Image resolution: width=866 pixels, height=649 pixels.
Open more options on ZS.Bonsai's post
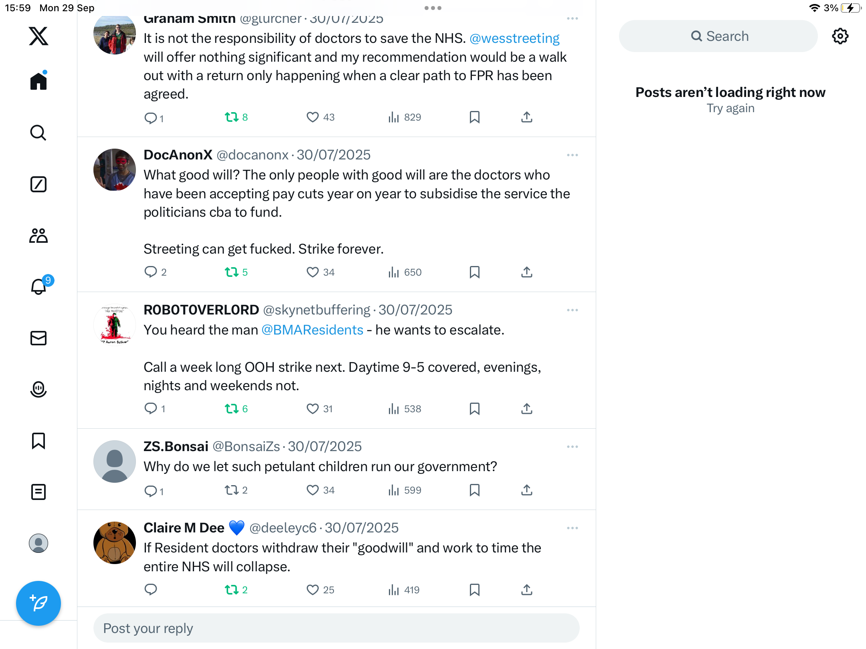572,447
